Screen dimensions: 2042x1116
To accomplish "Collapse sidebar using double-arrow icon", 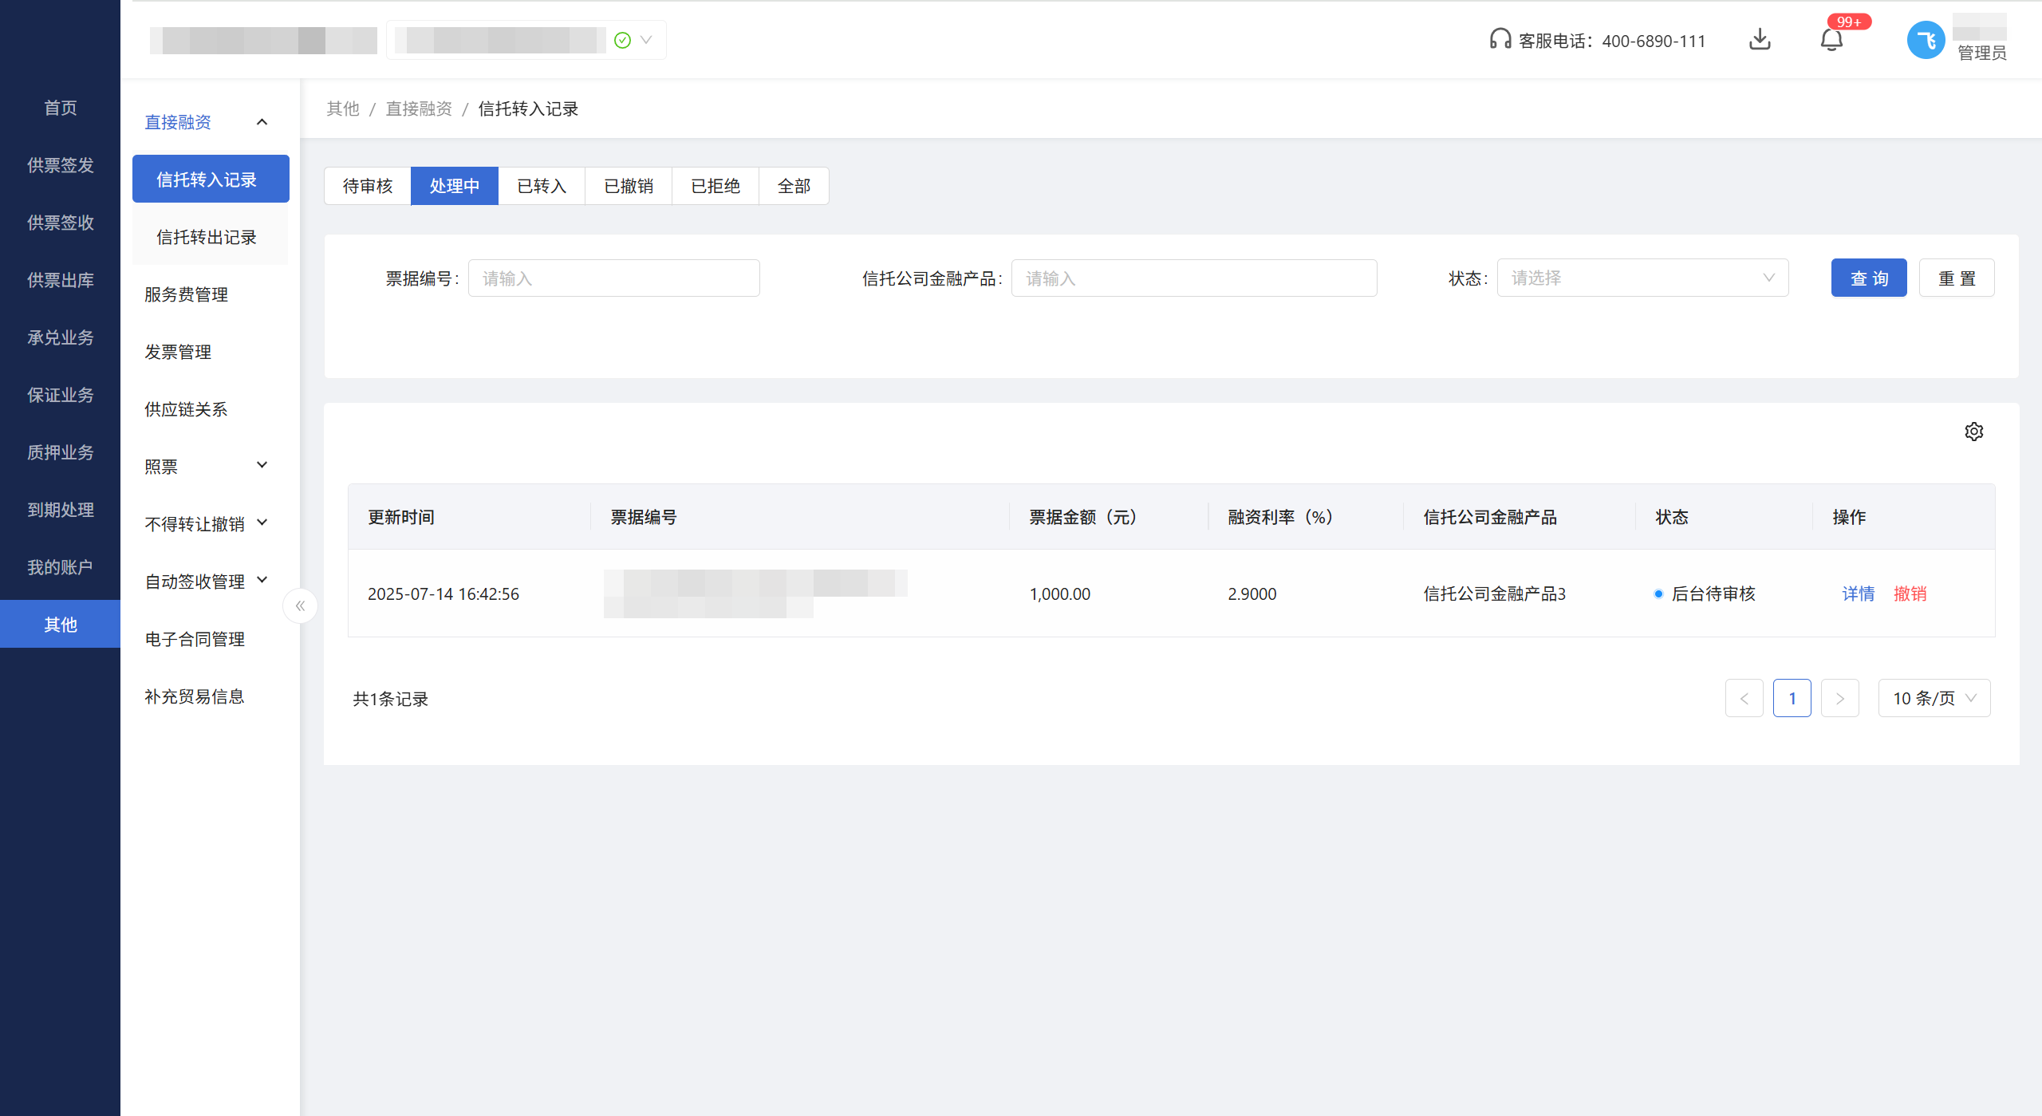I will [x=300, y=606].
